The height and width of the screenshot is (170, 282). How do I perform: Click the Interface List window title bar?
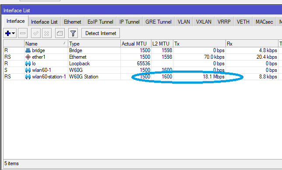tap(142, 11)
